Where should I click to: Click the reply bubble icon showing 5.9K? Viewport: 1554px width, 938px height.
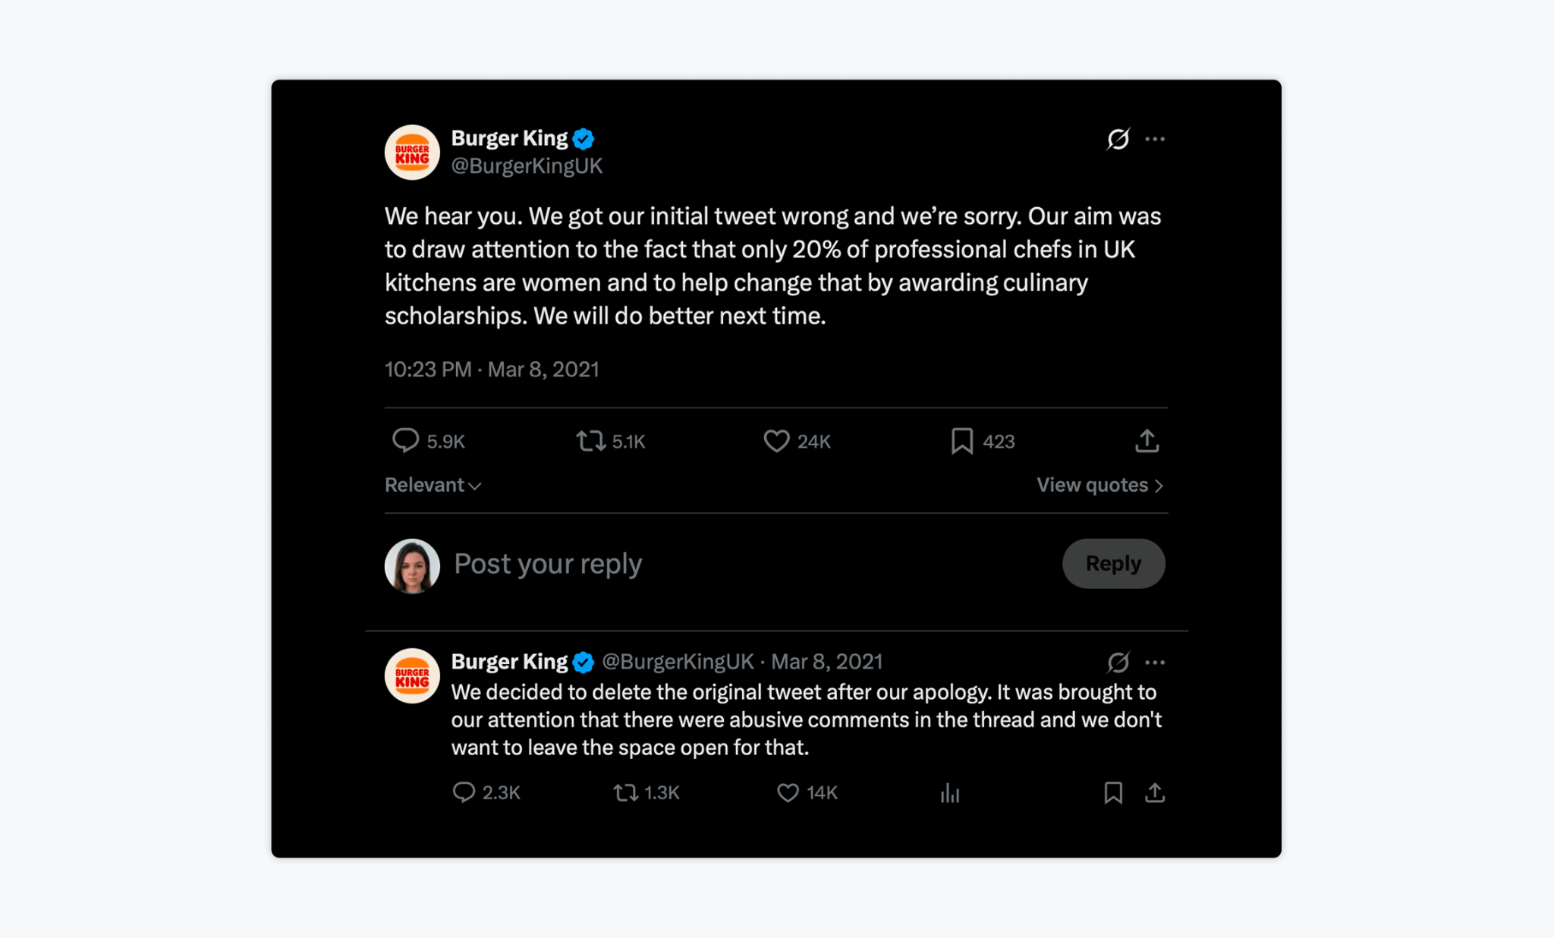coord(406,441)
